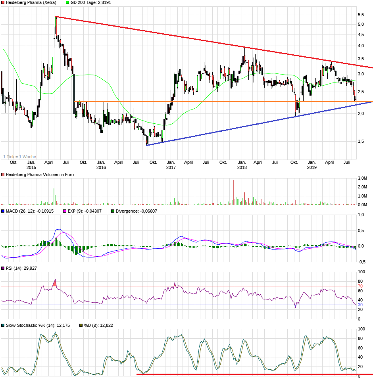Click the '1 Tick = 1 Woche' label
Screen dimensions: 373x380
click(x=19, y=157)
